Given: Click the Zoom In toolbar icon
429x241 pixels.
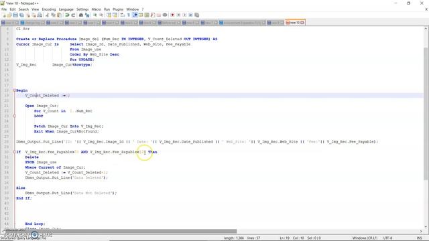Looking at the screenshot, I should pyautogui.click(x=95, y=15).
